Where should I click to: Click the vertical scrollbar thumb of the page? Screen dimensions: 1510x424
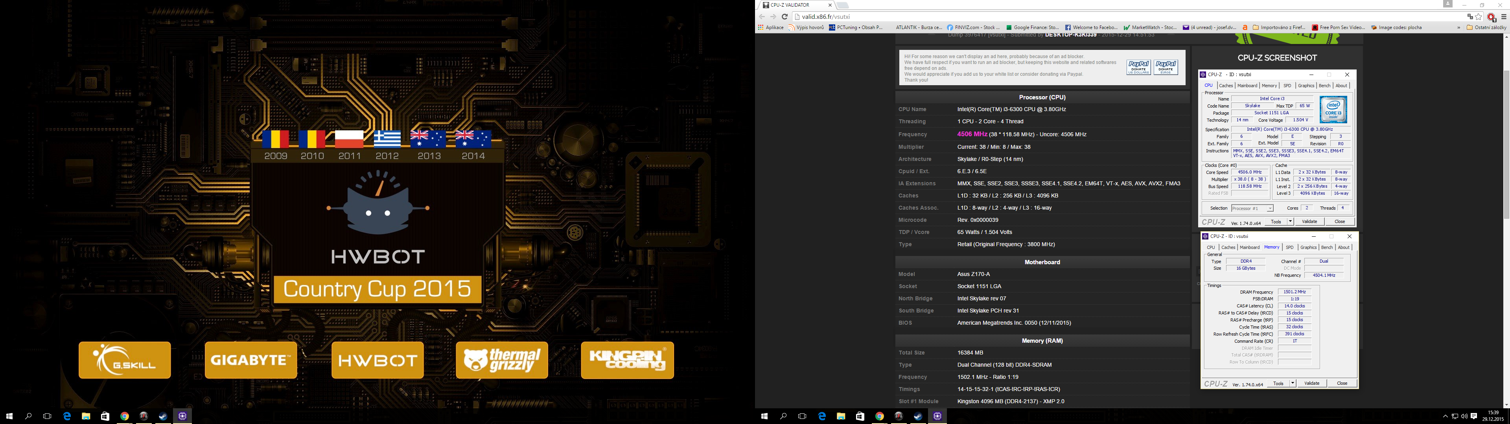(1506, 144)
